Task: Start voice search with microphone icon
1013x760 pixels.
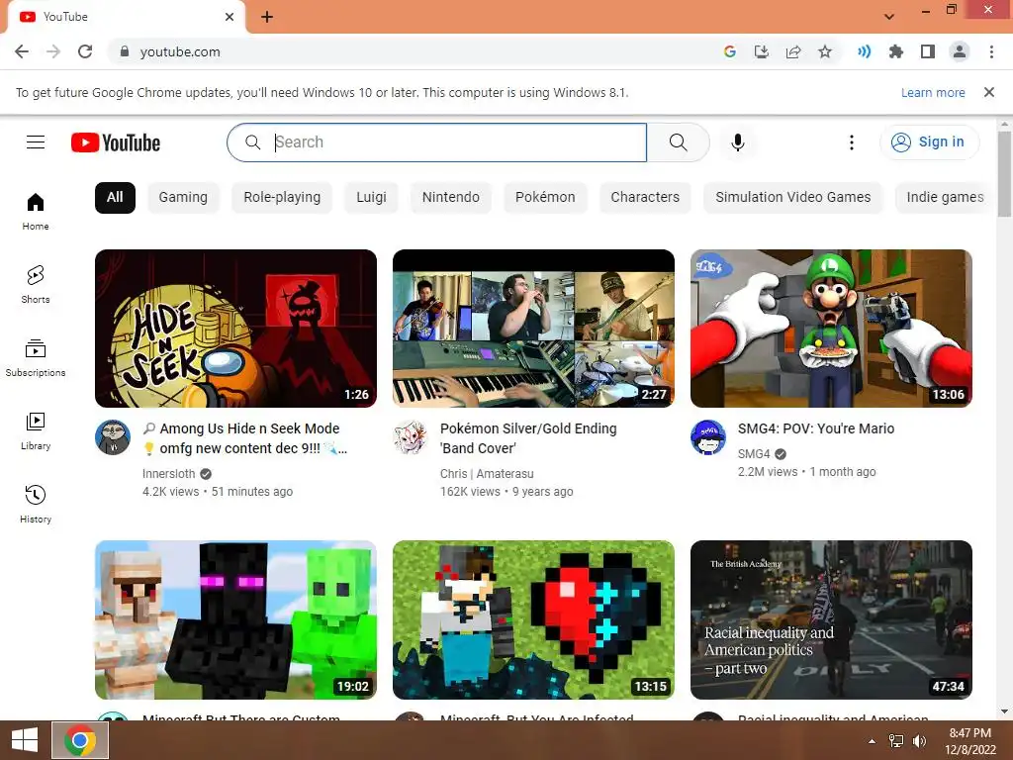Action: (x=738, y=142)
